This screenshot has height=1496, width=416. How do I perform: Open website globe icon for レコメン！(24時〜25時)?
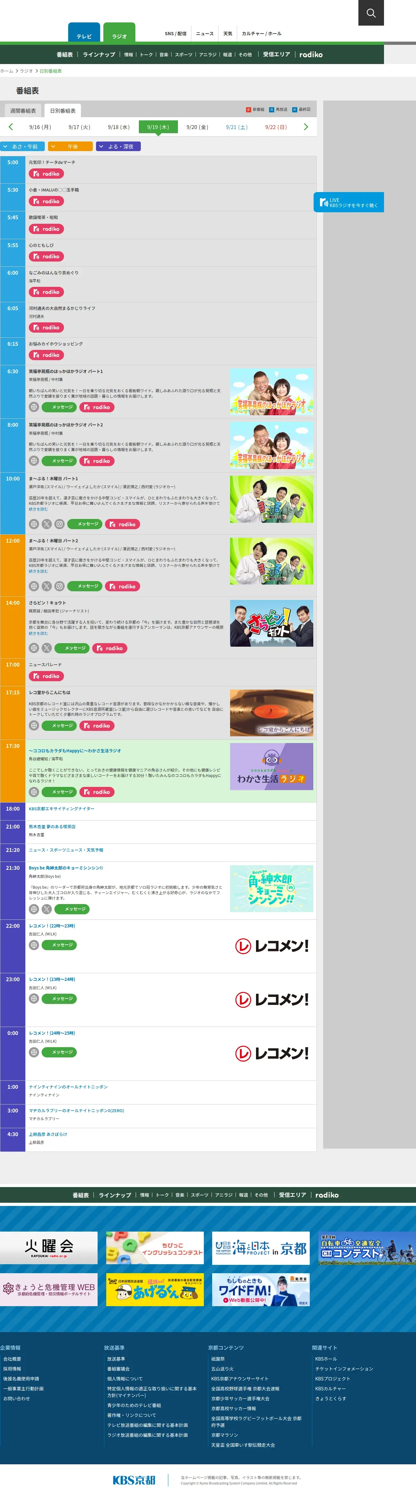tap(34, 1052)
